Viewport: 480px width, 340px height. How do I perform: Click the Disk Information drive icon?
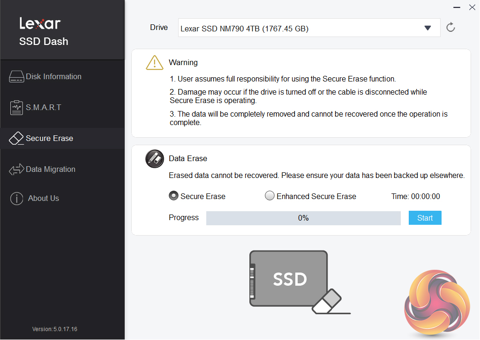click(x=16, y=77)
